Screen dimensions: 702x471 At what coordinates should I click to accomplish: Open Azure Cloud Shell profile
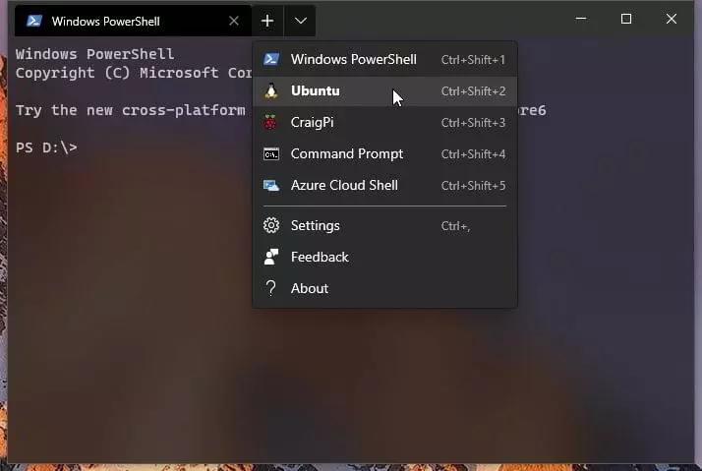click(x=385, y=186)
